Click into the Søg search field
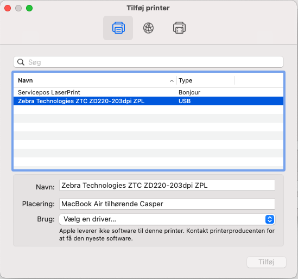Screen dimensions: 298x279 pos(148,62)
